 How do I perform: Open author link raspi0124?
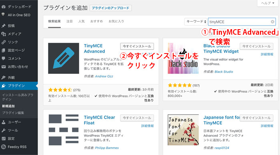tap(222, 148)
